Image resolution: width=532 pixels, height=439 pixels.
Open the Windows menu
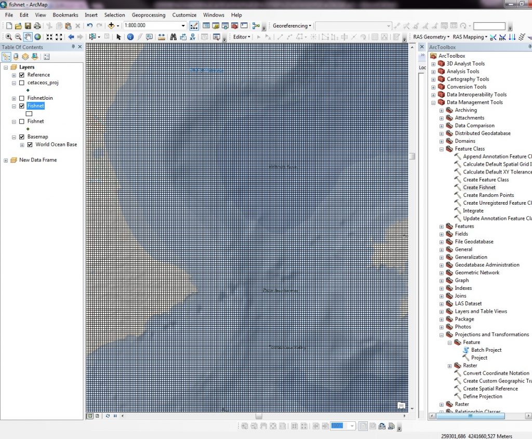point(214,15)
